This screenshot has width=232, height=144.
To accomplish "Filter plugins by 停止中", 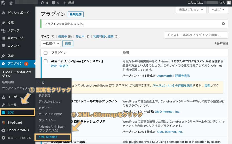I will pyautogui.click(x=80, y=36).
